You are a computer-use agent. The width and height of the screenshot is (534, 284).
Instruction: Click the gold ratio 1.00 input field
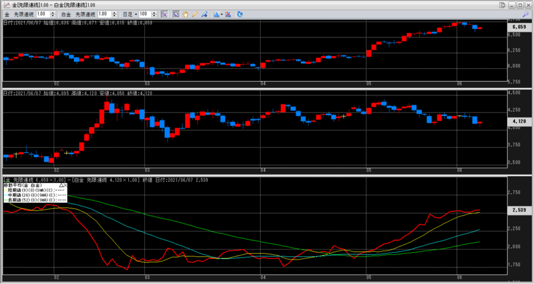click(x=42, y=14)
